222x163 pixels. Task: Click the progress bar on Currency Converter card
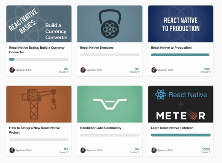tap(39, 59)
